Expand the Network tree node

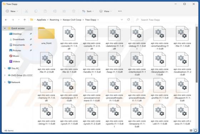point(5,82)
